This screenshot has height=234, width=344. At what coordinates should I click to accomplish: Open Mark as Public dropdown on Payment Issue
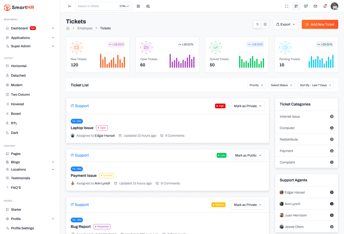point(248,155)
